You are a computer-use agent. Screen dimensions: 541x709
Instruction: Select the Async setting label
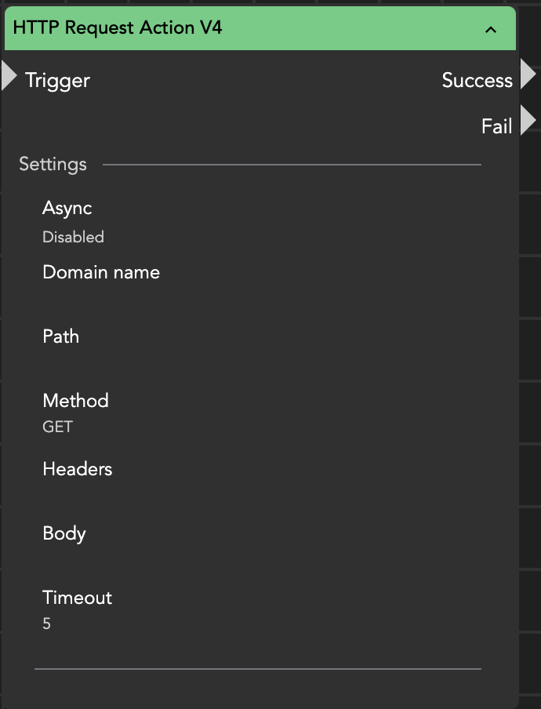[x=67, y=209]
